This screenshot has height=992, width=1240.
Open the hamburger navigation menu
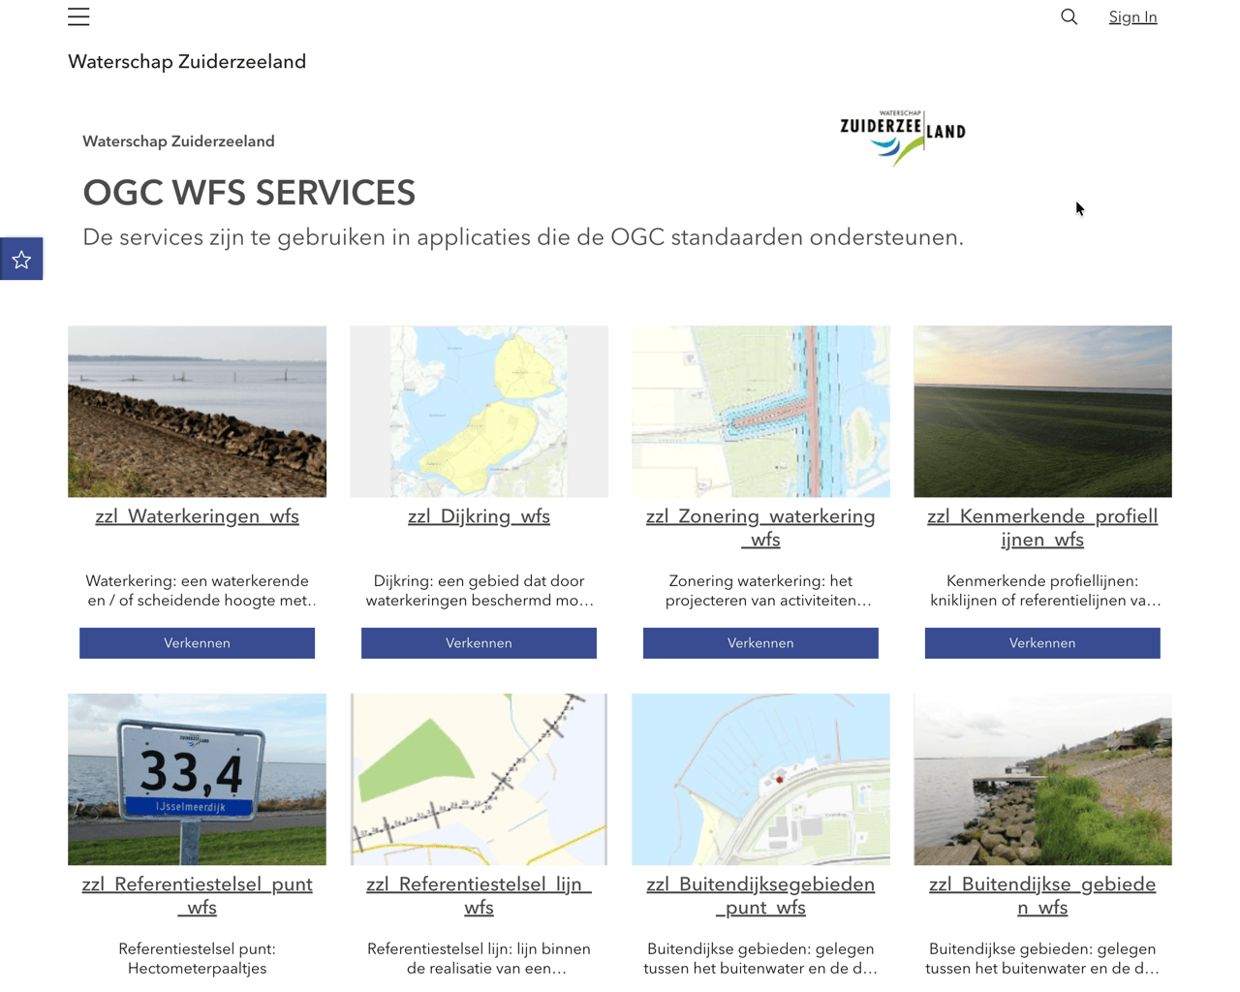tap(78, 17)
